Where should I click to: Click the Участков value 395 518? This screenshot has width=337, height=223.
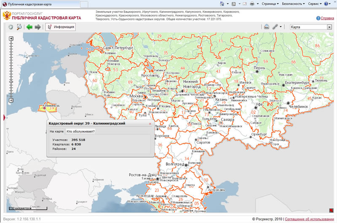pyautogui.click(x=78, y=140)
